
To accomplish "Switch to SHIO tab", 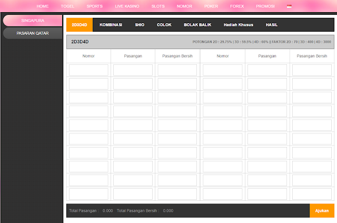I will pos(140,25).
